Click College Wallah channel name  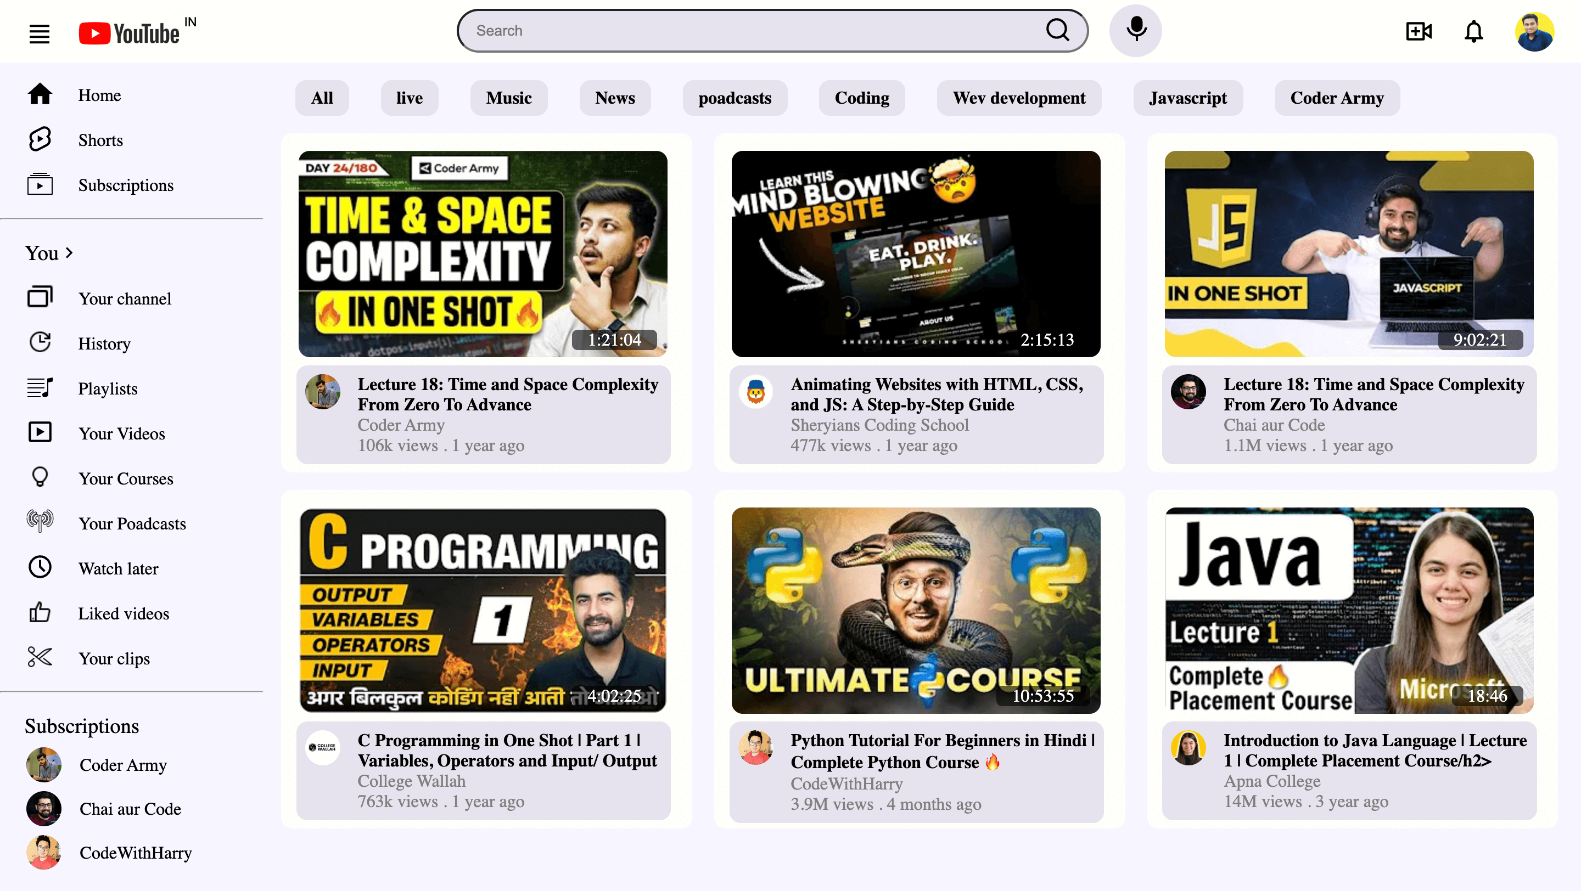click(411, 781)
